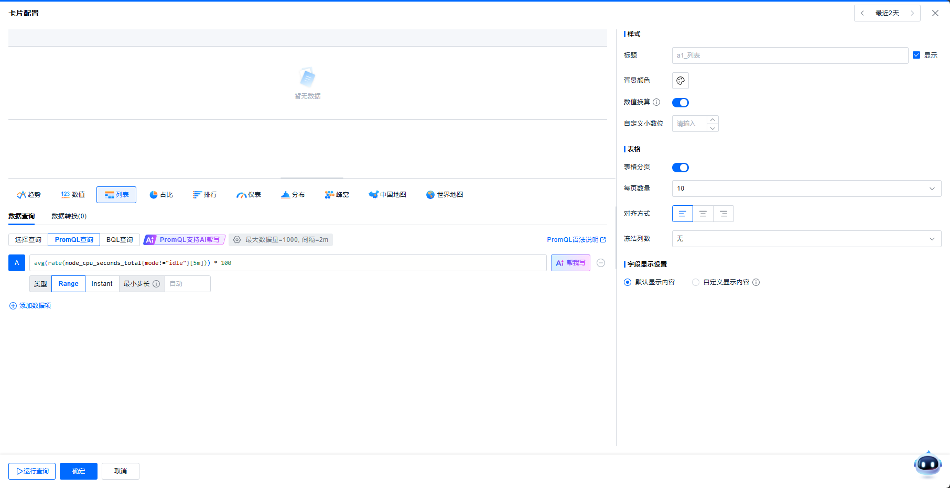This screenshot has height=488, width=950.
Task: Switch to the 数据转换(0) tab
Action: [x=69, y=216]
